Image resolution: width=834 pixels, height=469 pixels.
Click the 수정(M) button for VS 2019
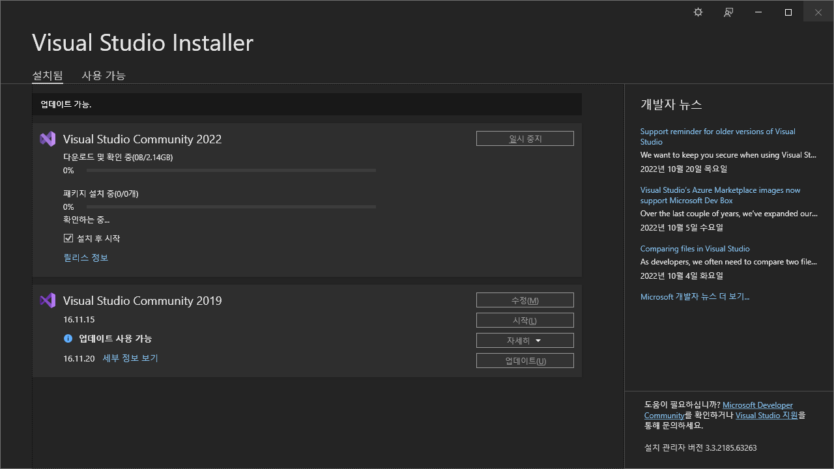tap(525, 300)
